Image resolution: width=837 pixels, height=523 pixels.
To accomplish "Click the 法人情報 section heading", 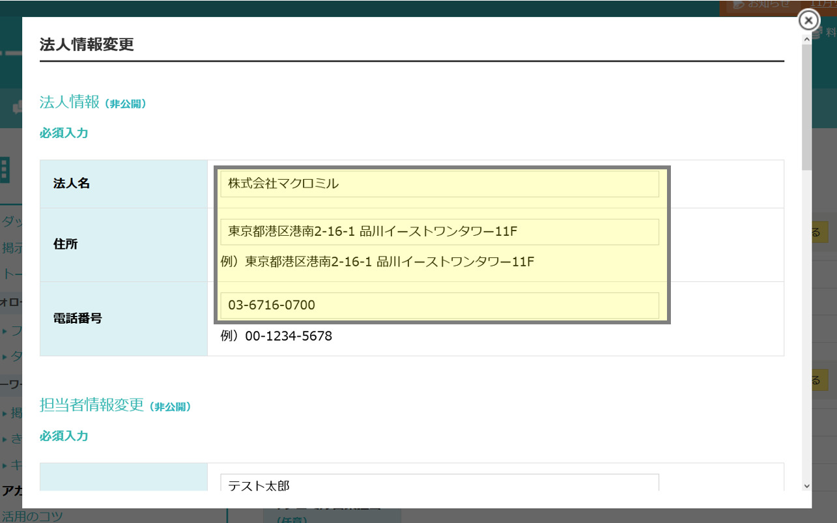I will pyautogui.click(x=70, y=102).
